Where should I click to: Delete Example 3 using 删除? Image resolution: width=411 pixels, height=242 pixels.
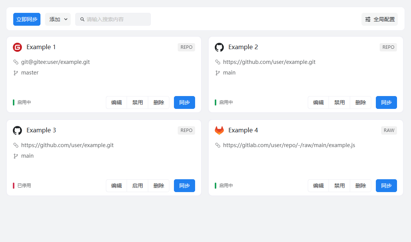click(x=158, y=186)
